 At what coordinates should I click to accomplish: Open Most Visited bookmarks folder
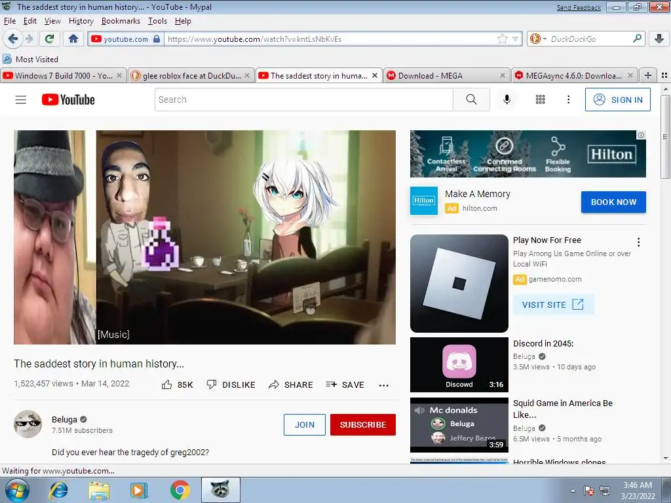30,59
